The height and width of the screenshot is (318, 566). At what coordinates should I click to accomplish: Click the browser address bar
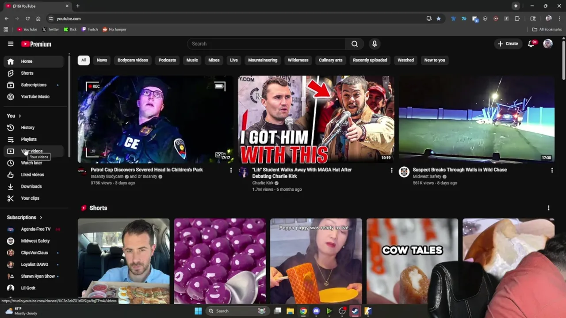click(x=239, y=19)
